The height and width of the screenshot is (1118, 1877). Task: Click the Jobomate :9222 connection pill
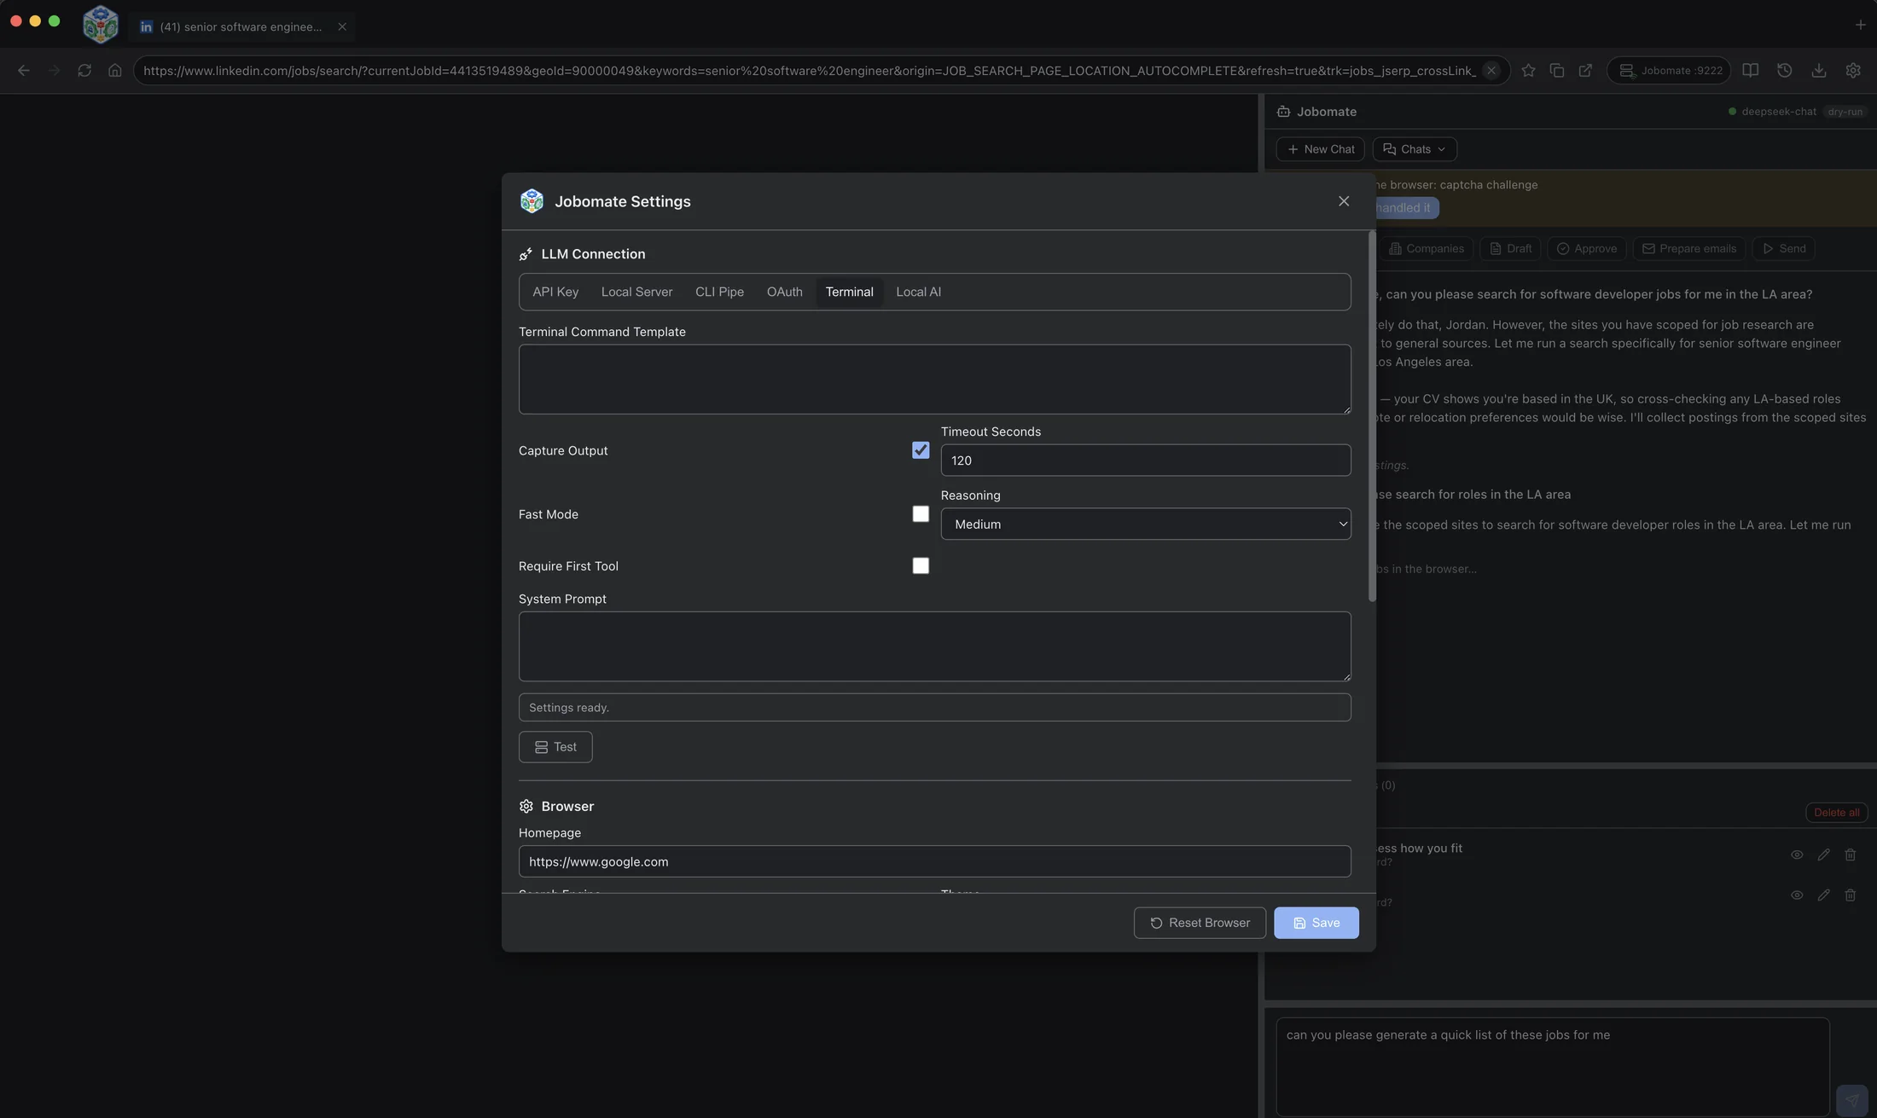click(x=1669, y=71)
